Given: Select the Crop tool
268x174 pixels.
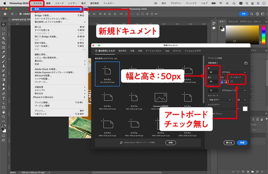Looking at the screenshot, I should 4,43.
